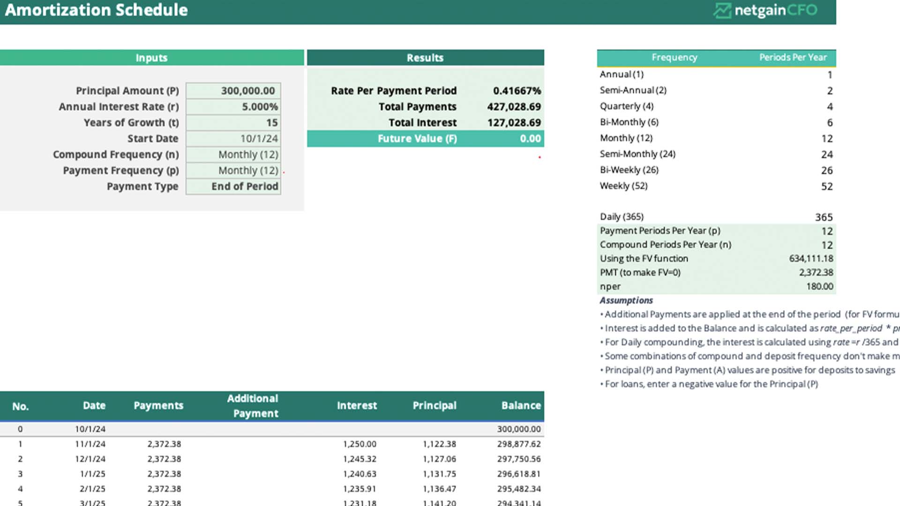Click the Frequency column header

[x=674, y=58]
